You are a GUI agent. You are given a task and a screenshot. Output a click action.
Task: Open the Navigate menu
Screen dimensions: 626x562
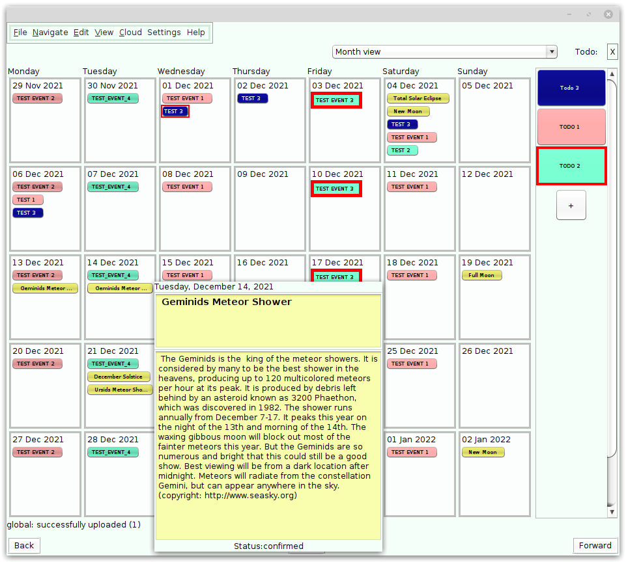click(50, 32)
